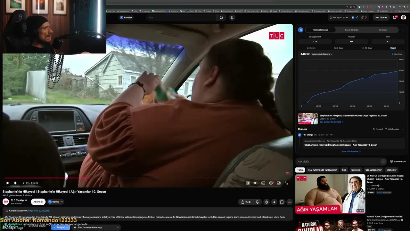Open the account profile avatar
Viewport: 410px width, 231px height.
404,18
